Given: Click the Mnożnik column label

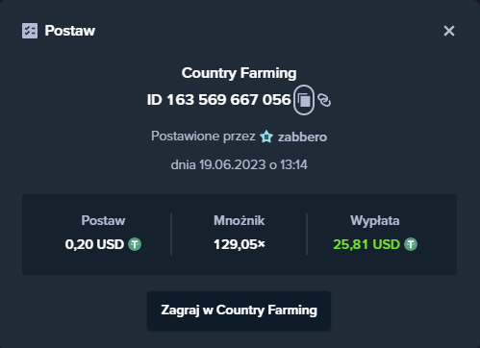Looking at the screenshot, I should click(240, 221).
